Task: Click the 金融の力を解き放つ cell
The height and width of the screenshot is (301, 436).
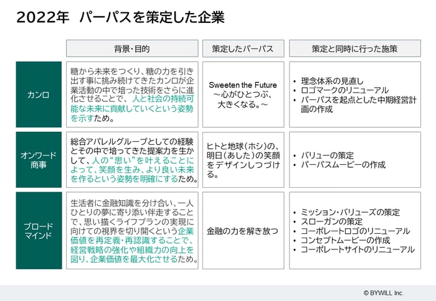Action: click(242, 231)
